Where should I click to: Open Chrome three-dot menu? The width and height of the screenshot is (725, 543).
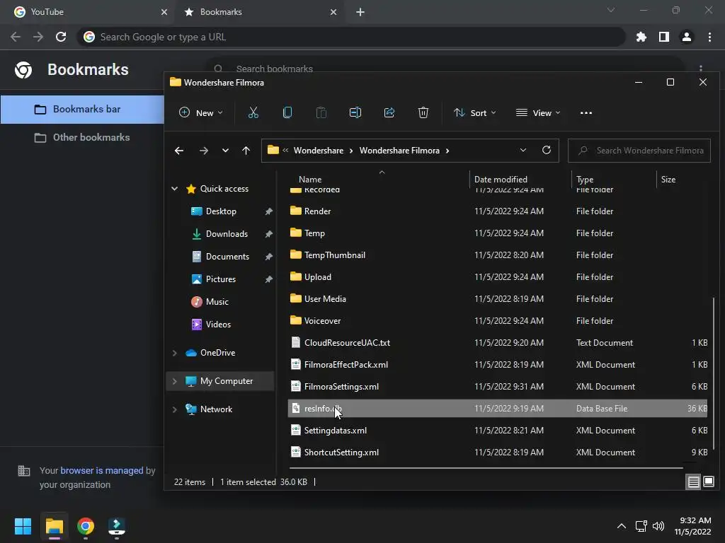709,37
